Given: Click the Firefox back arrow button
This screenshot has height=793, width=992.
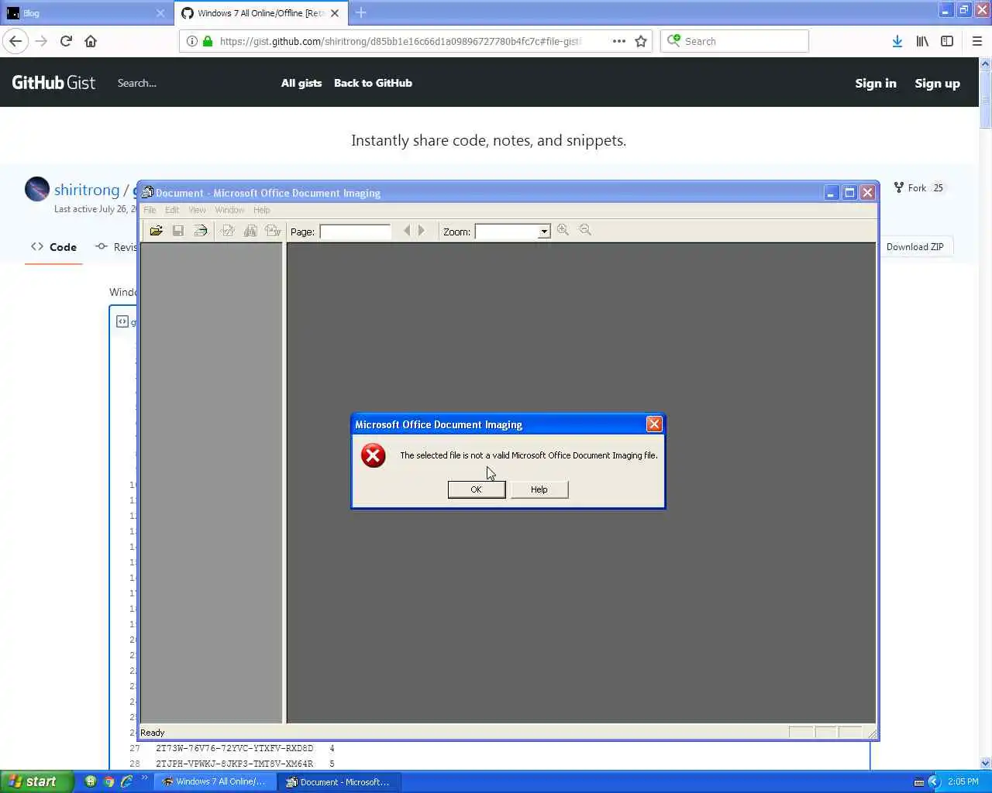Looking at the screenshot, I should pos(15,41).
